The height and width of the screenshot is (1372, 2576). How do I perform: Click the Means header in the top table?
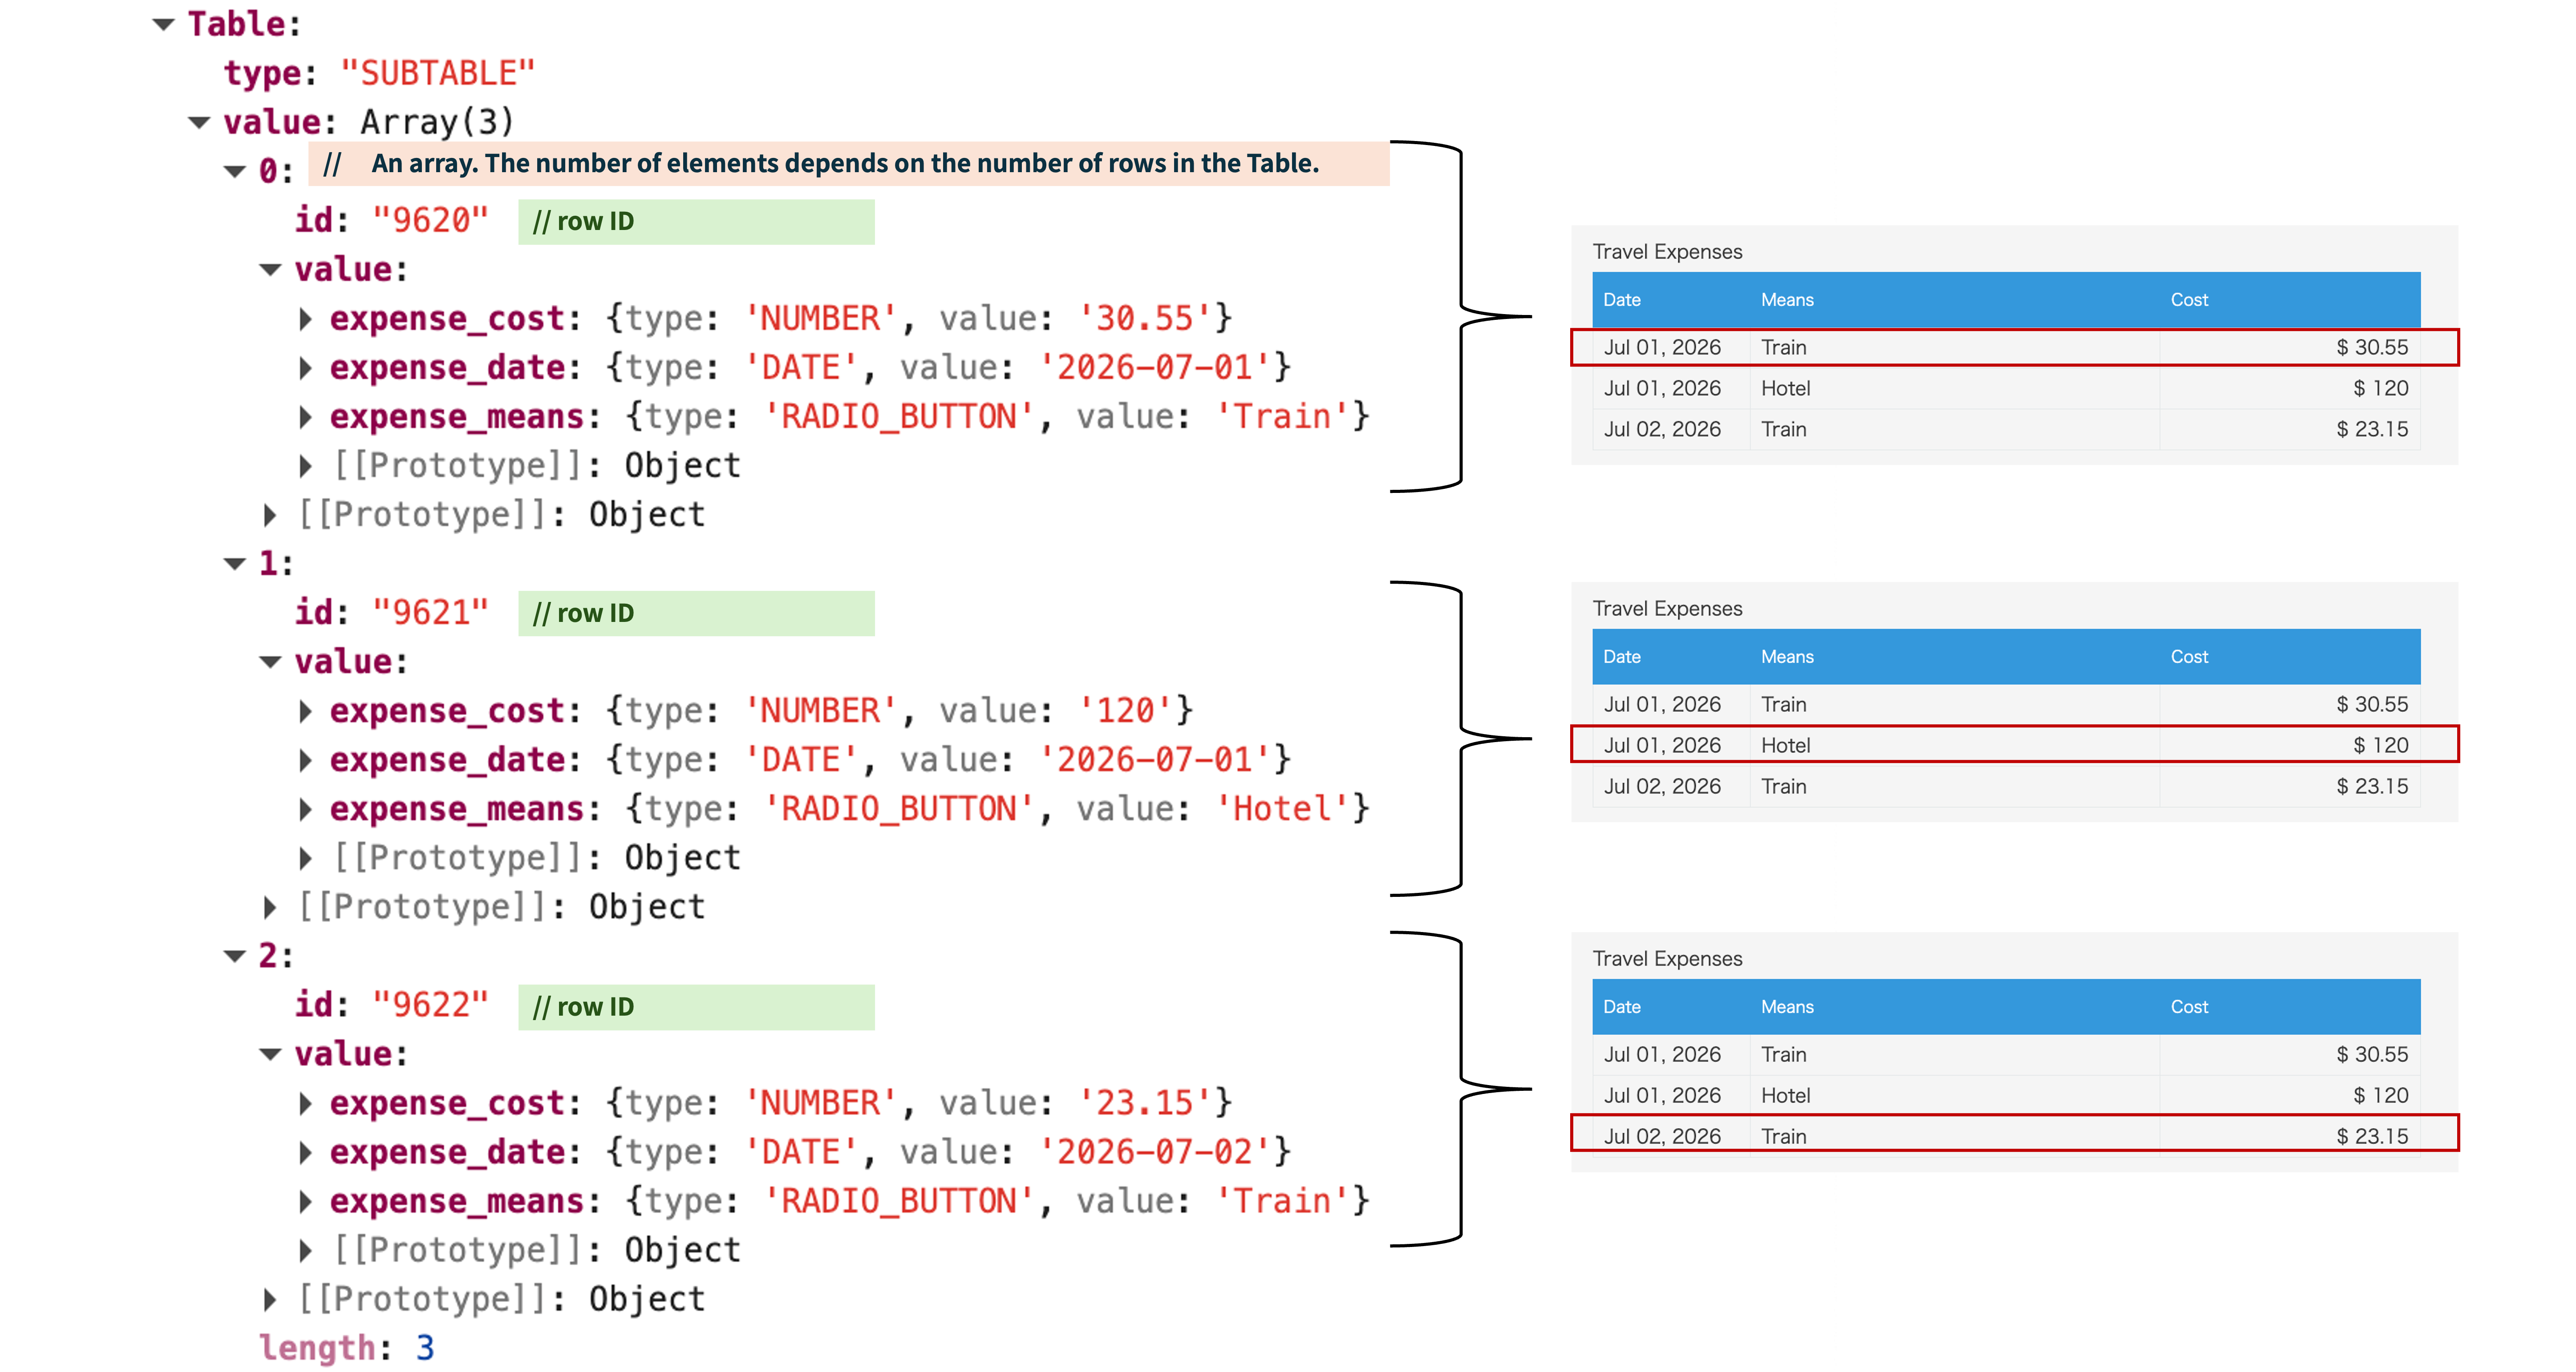click(1787, 300)
